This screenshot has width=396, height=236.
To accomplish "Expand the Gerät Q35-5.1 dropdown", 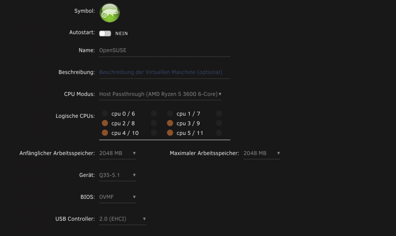I will 118,175.
